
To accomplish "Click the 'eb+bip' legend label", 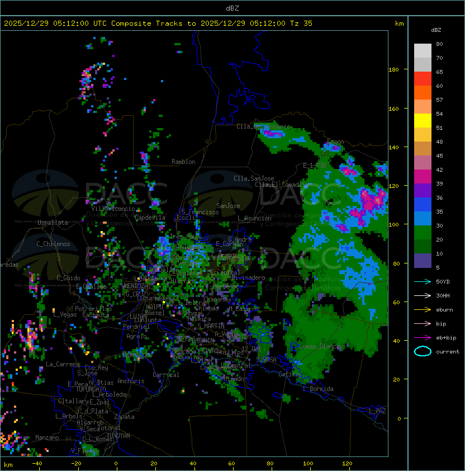I will [446, 338].
